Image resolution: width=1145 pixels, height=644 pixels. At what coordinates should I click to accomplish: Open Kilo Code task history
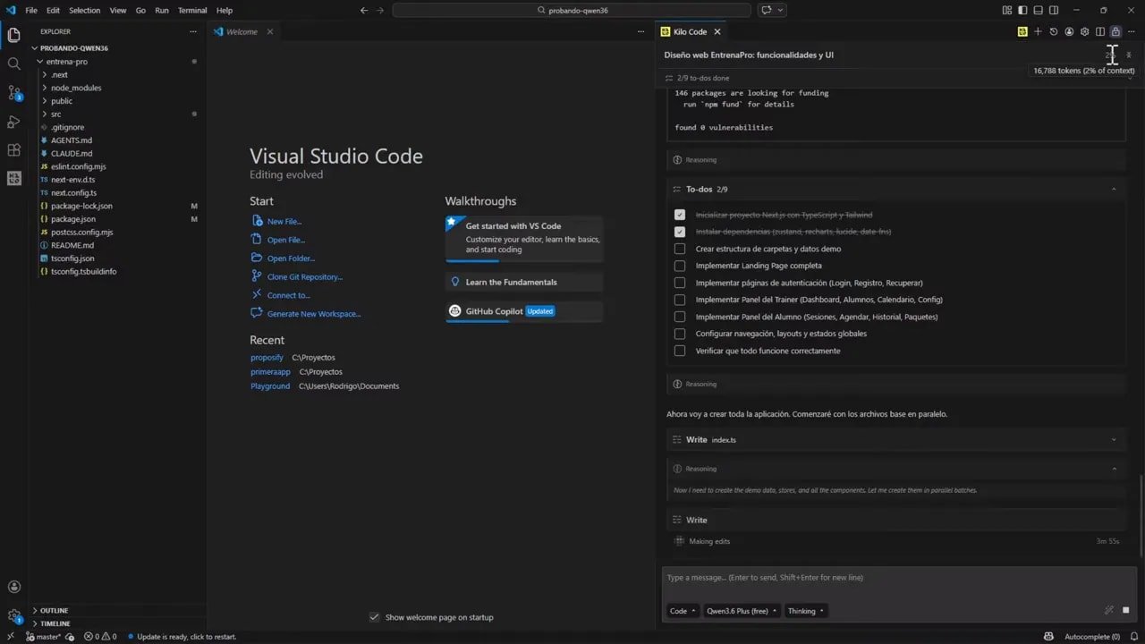(1053, 31)
